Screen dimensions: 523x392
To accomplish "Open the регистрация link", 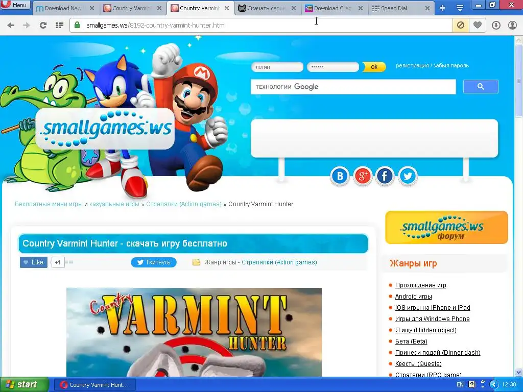I will pyautogui.click(x=412, y=66).
